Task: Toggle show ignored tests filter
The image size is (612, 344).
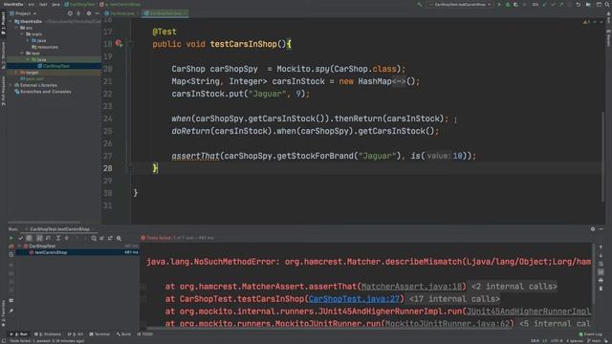Action: point(29,238)
